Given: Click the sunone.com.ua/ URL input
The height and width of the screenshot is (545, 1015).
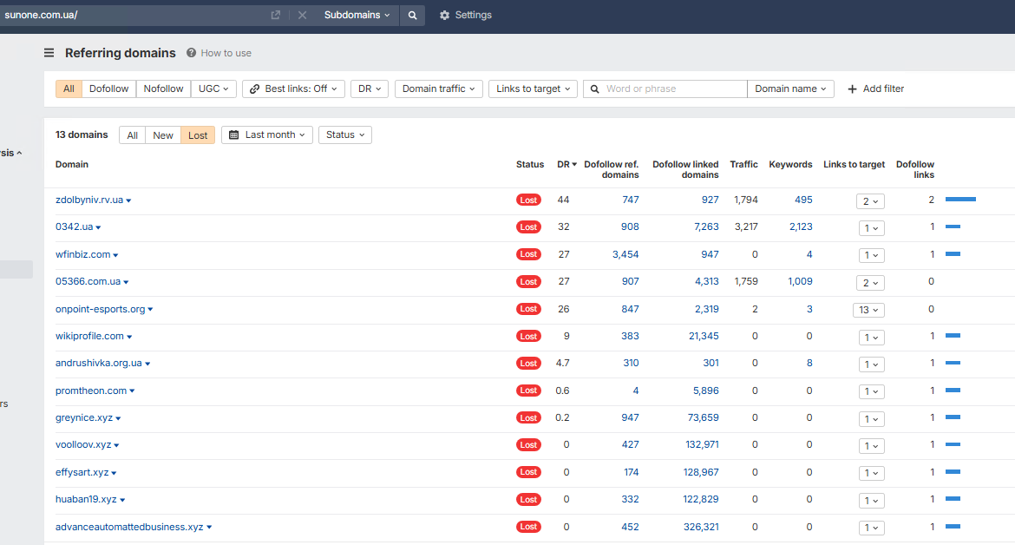Looking at the screenshot, I should 133,15.
